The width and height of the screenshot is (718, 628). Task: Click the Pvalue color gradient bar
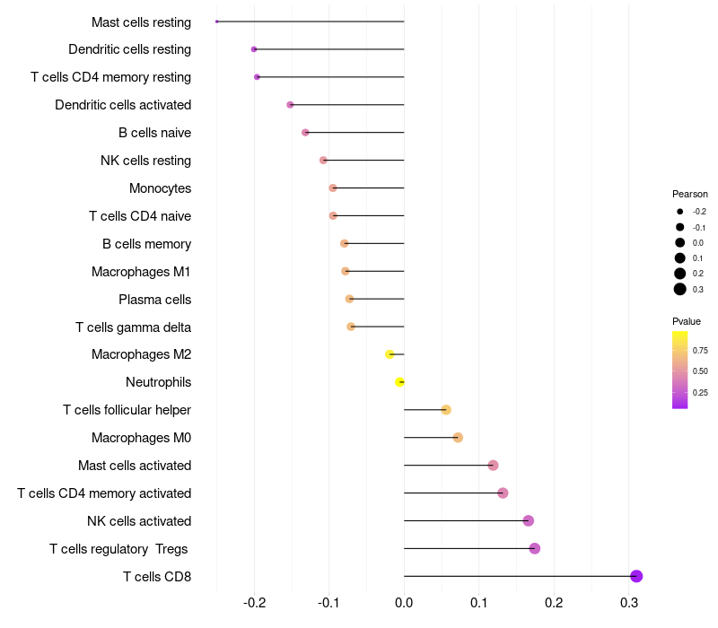pos(680,370)
